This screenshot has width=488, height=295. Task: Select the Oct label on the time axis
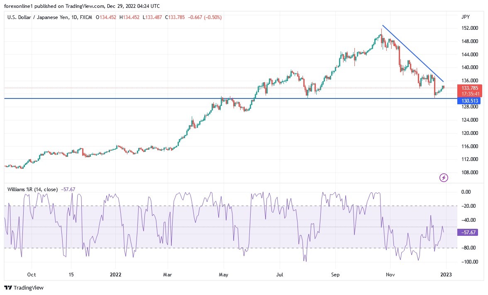pyautogui.click(x=32, y=274)
